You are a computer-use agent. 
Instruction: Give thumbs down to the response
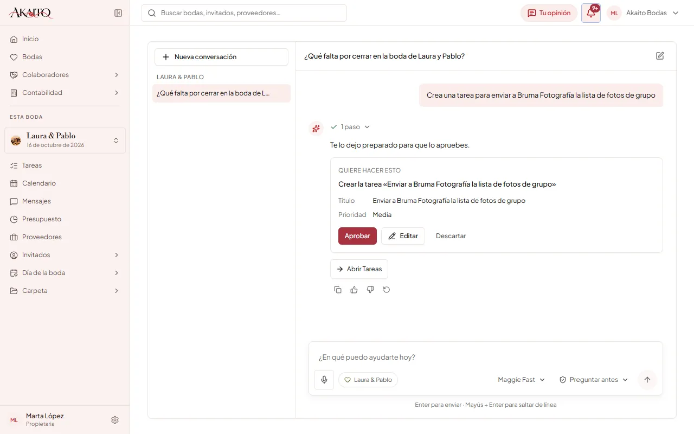[x=370, y=290]
